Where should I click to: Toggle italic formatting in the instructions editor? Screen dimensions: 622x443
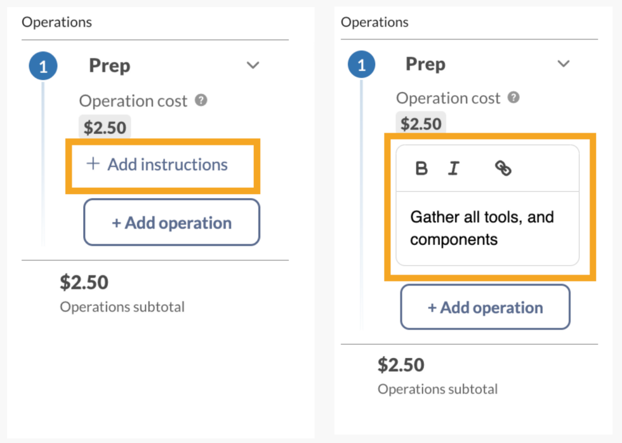click(453, 168)
